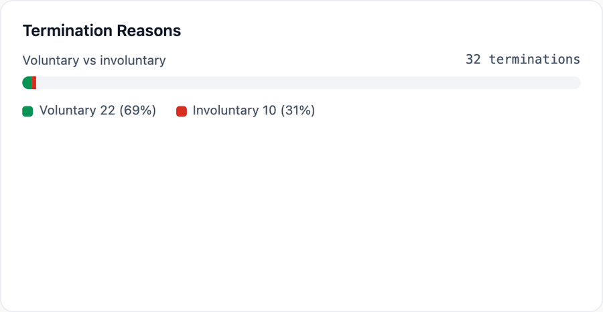Select the Voluntary vs involuntary subtitle
The image size is (603, 312).
[94, 60]
